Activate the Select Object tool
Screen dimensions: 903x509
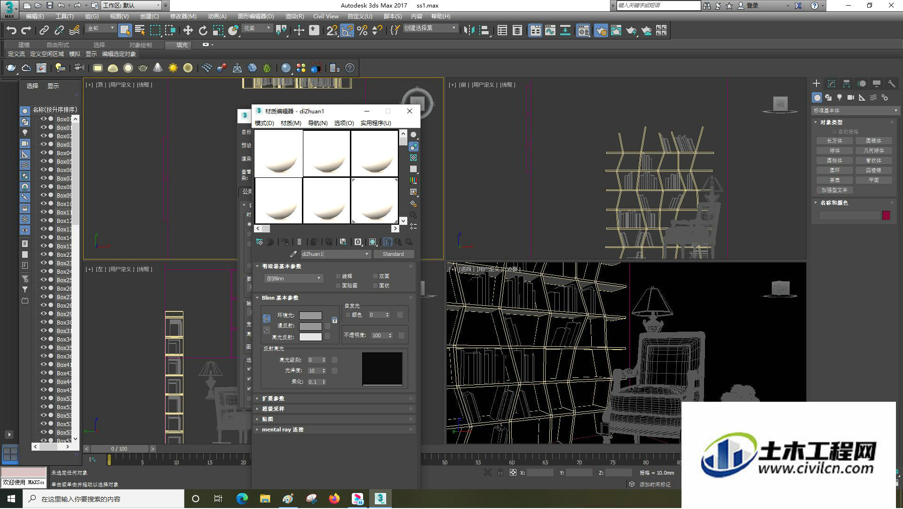tap(125, 31)
